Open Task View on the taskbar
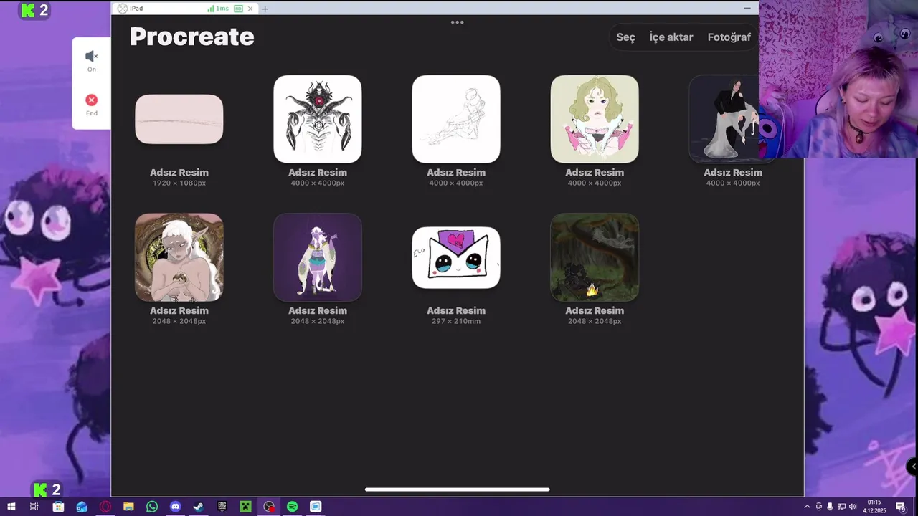 coord(34,507)
